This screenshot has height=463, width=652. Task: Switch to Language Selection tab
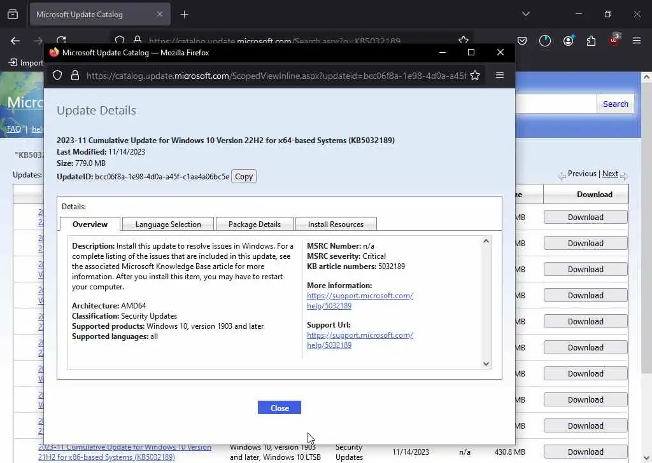coord(168,225)
